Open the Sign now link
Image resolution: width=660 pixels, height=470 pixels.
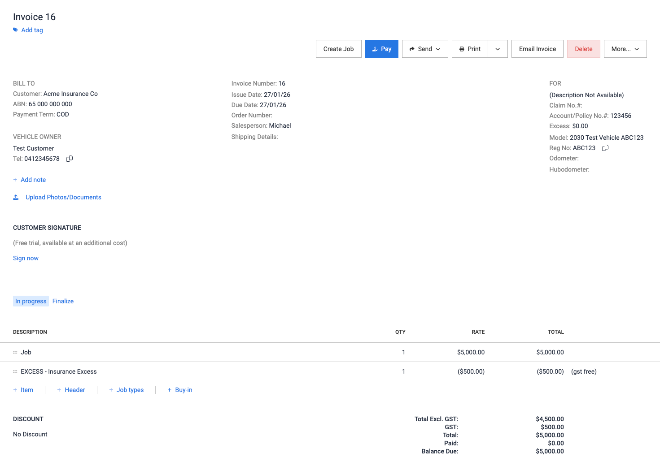tap(26, 258)
